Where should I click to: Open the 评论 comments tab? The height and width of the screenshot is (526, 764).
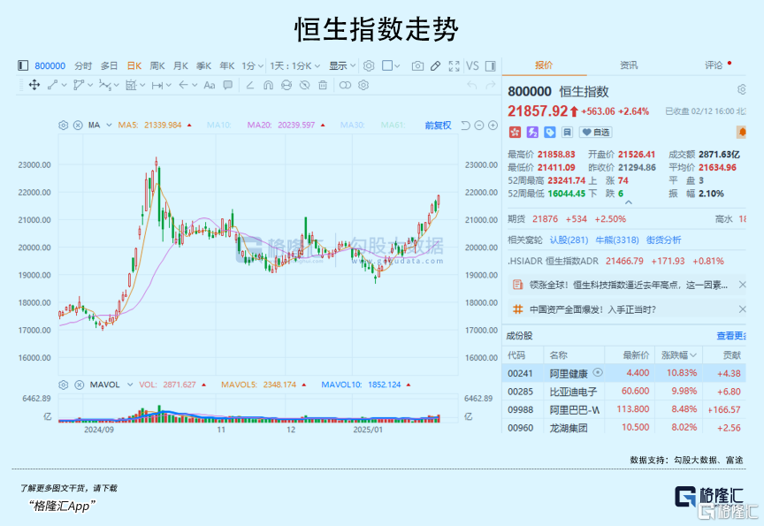tap(714, 65)
